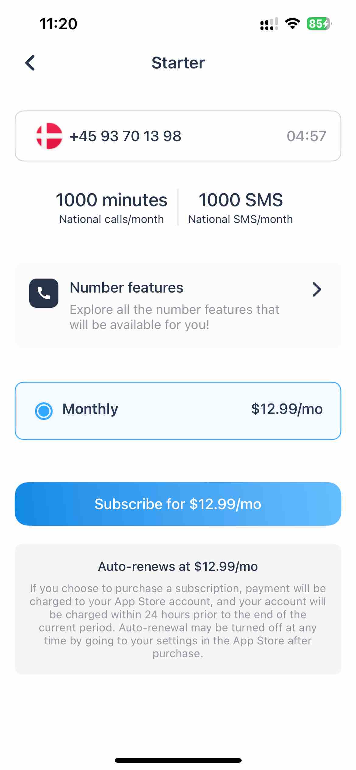Tap Subscribe for $12.99/mo button
The image size is (356, 770).
178,504
